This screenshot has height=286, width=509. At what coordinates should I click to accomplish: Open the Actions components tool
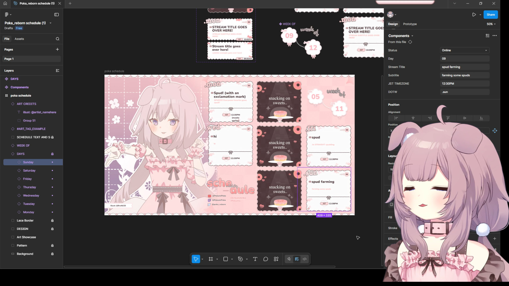point(276,259)
